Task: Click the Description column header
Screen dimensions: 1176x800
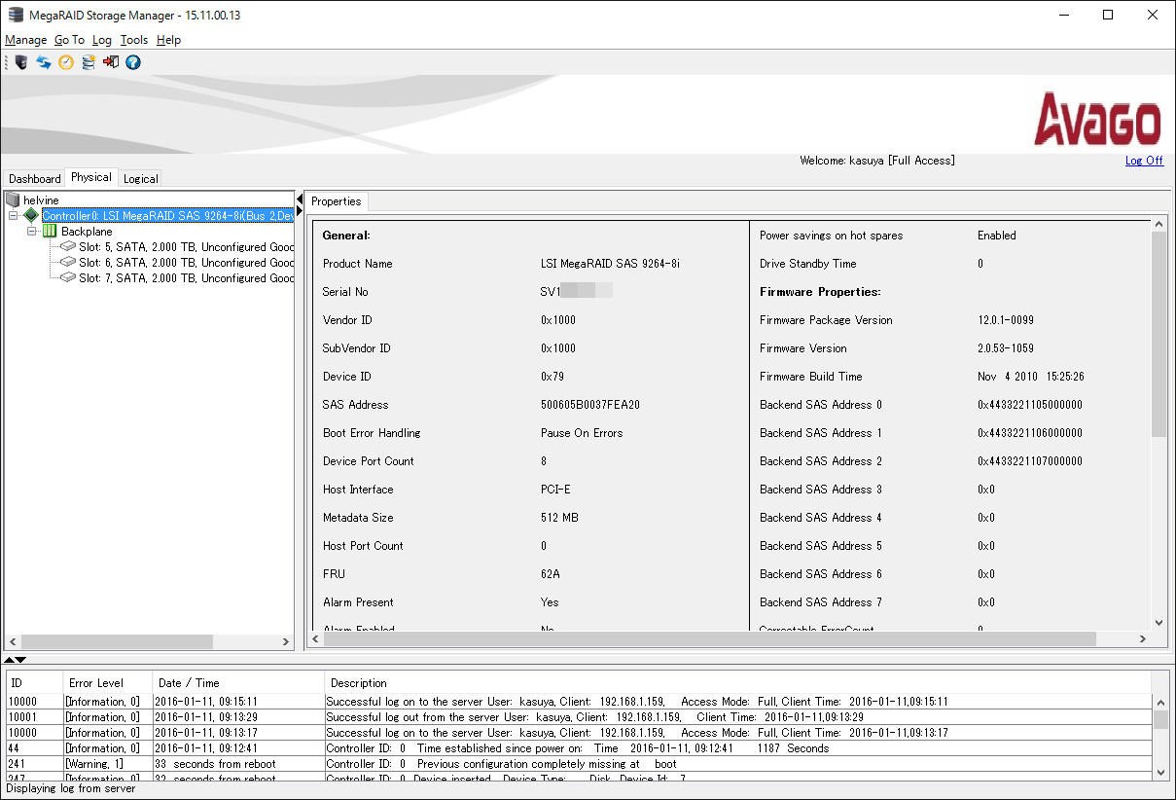Action: 738,683
